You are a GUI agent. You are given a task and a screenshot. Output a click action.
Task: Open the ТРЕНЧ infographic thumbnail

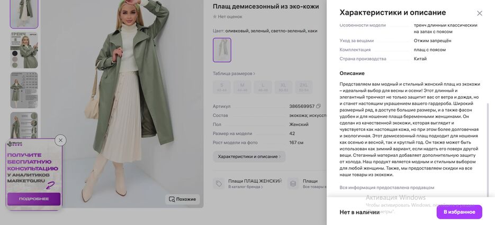pyautogui.click(x=24, y=50)
